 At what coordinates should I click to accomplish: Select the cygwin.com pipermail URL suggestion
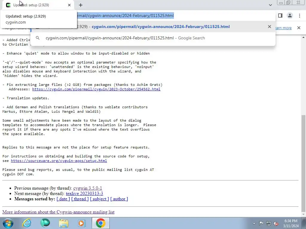(x=153, y=27)
